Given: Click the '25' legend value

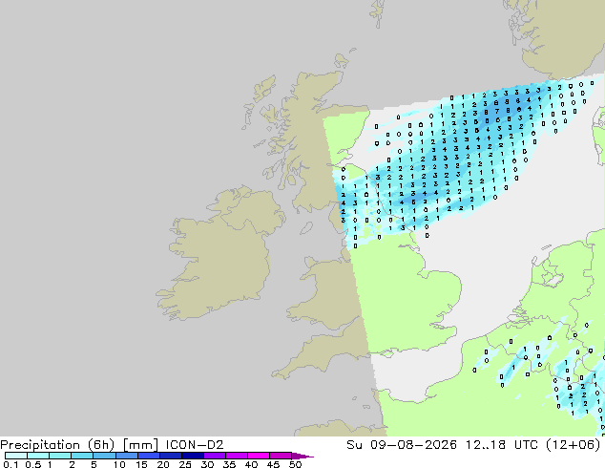Looking at the screenshot, I should click(x=185, y=464).
